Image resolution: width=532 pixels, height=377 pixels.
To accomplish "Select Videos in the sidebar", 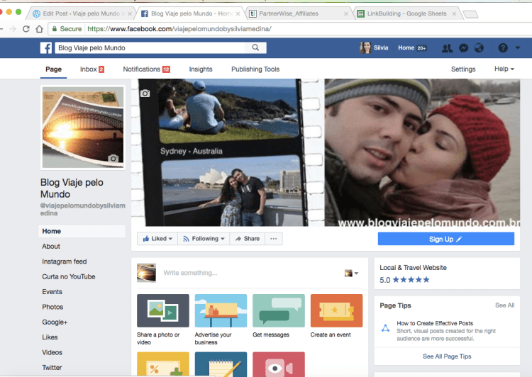I will (x=52, y=352).
